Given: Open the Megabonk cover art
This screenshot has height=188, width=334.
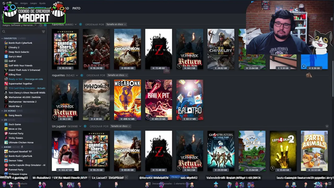Looking at the screenshot, I should [x=127, y=100].
